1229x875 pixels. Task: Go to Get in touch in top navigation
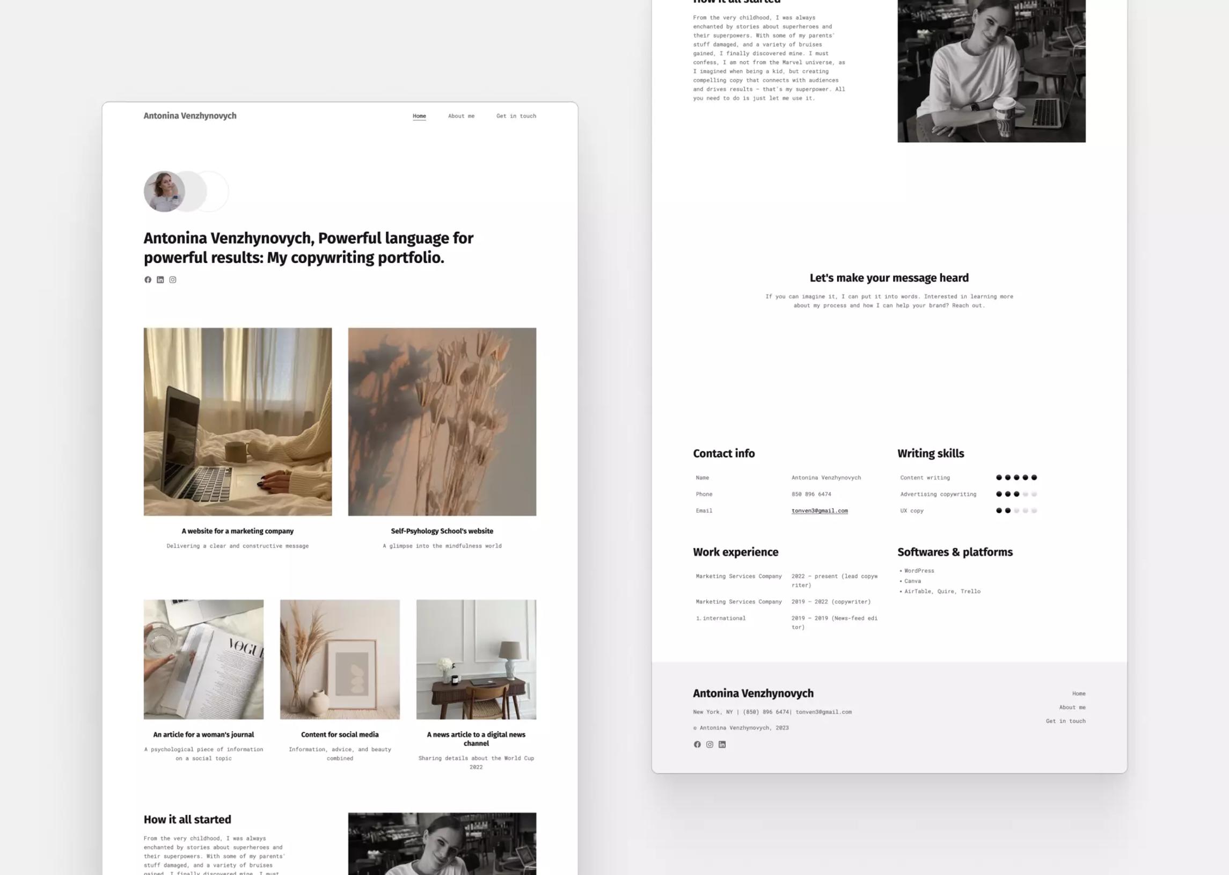(516, 116)
